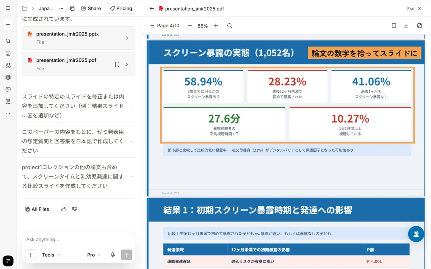Select the project1 comparison slides suggestion
Image resolution: width=431 pixels, height=269 pixels.
[x=79, y=176]
